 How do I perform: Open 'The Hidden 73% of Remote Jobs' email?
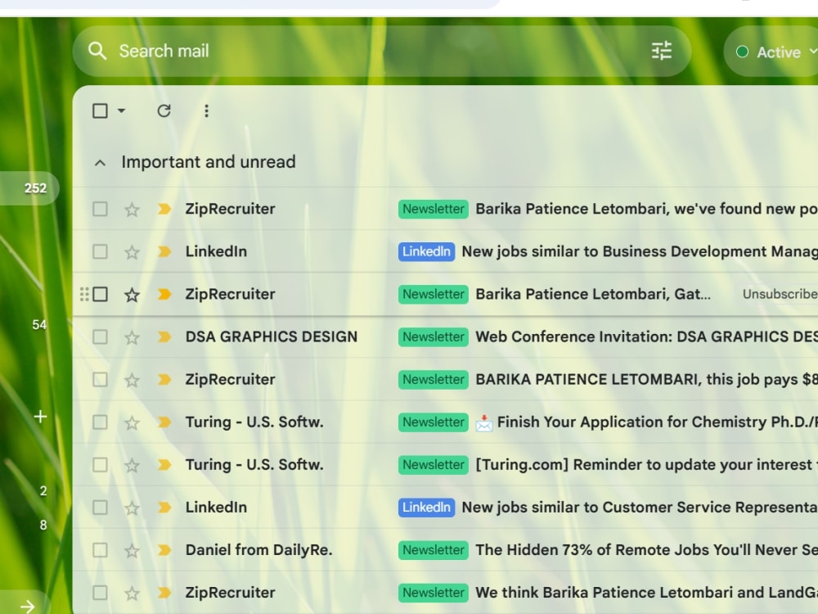click(x=646, y=550)
